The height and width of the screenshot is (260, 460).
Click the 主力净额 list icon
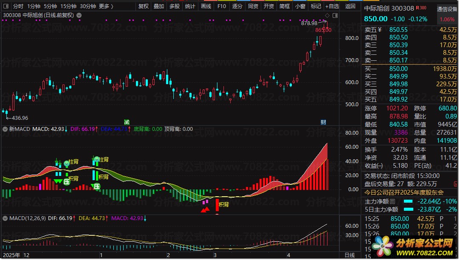click(x=392, y=201)
